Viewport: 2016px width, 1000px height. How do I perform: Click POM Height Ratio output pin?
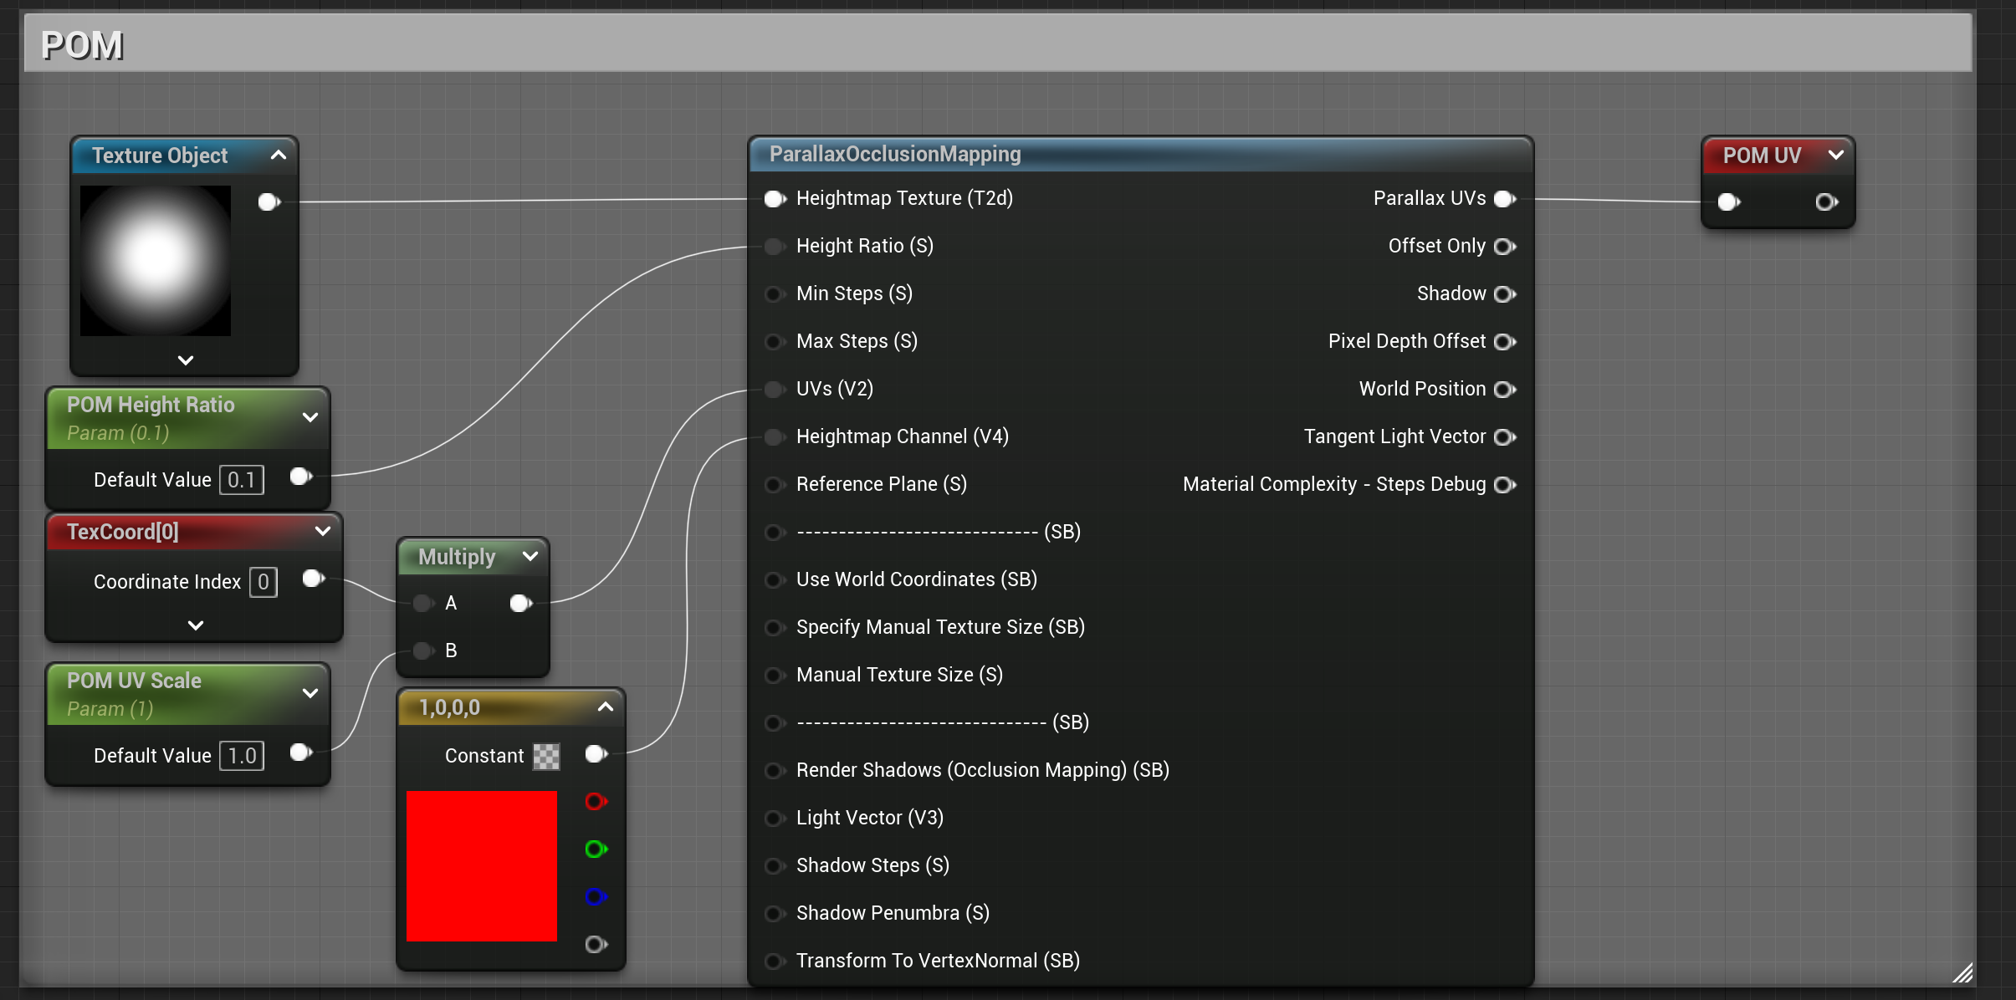click(x=301, y=477)
